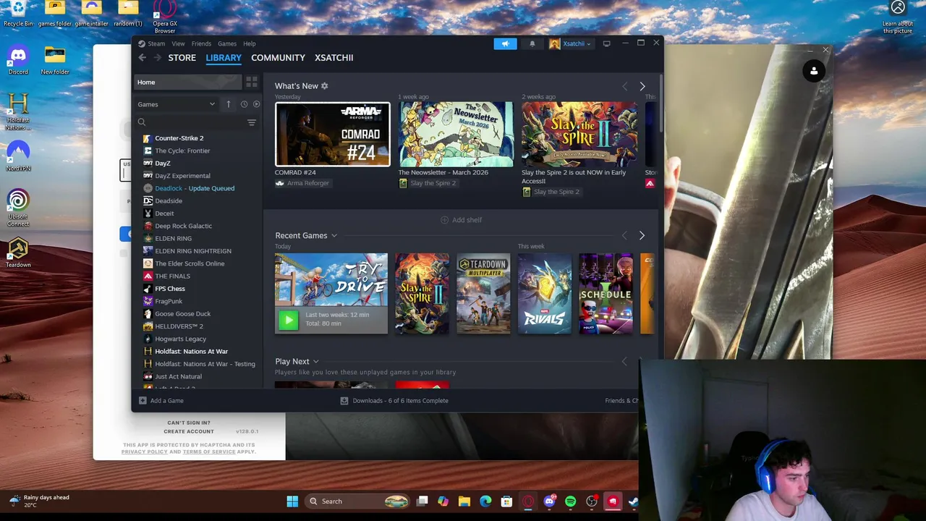Open collections grid view icon next to Home
926x521 pixels.
coord(251,82)
